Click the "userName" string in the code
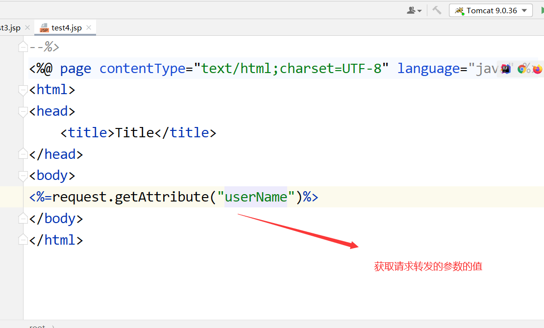 coord(256,197)
